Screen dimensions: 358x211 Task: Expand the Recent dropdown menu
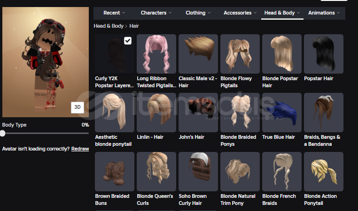pos(114,13)
